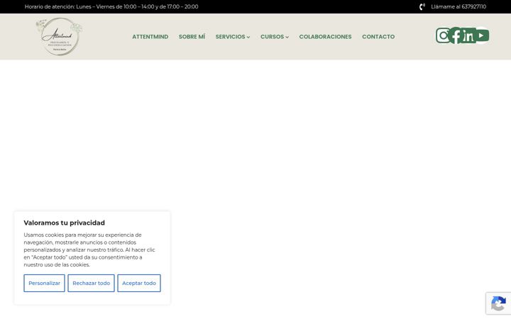The image size is (511, 319).
Task: Open the CONTACTO page
Action: click(x=378, y=37)
